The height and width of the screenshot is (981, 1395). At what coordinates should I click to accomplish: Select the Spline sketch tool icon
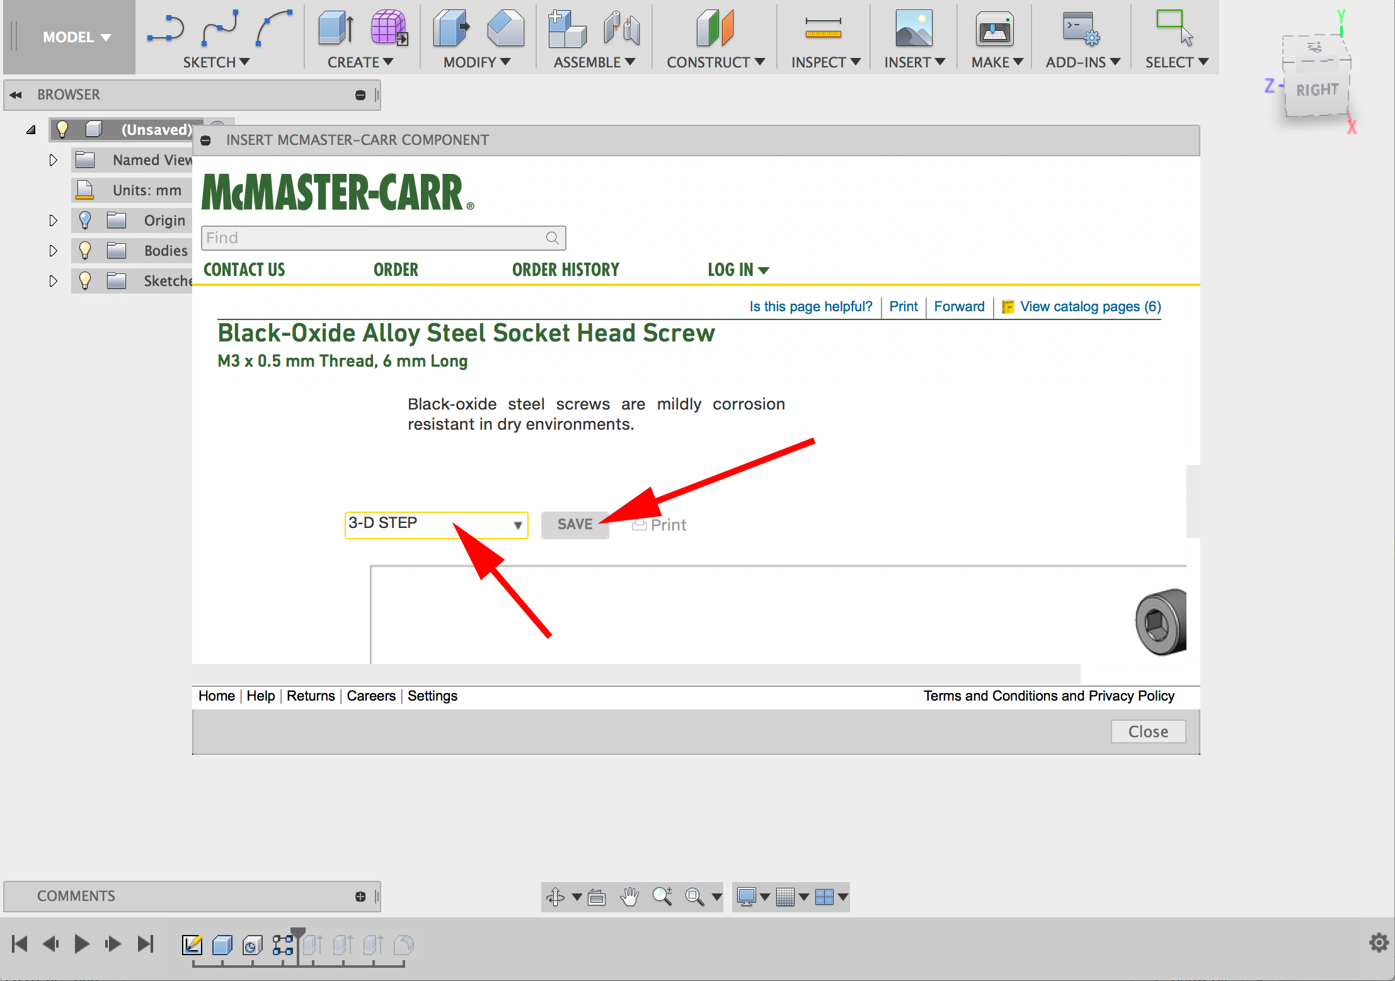[220, 28]
